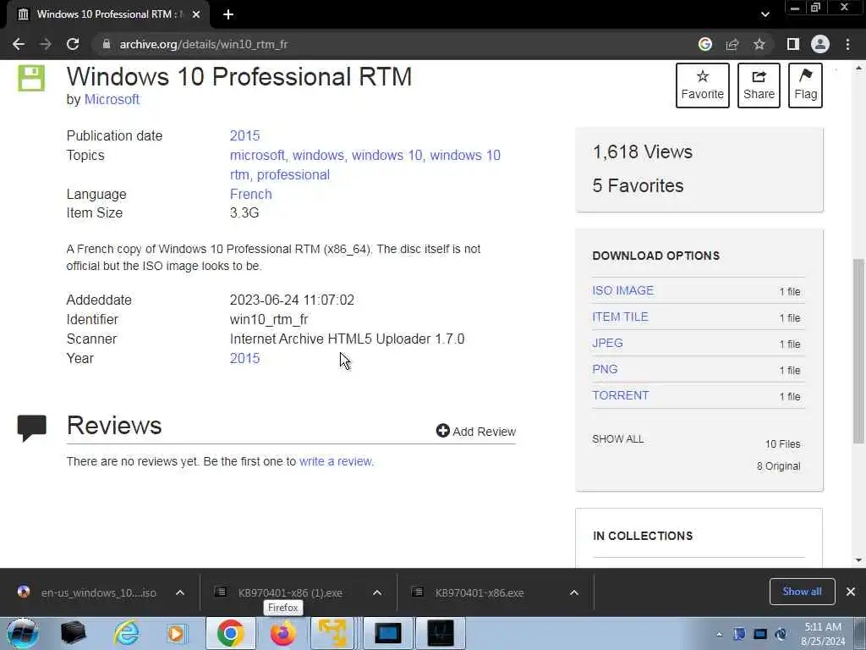Open a new browser tab

point(228,14)
